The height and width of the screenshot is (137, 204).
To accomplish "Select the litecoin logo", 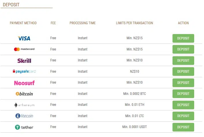I will click(x=24, y=116).
